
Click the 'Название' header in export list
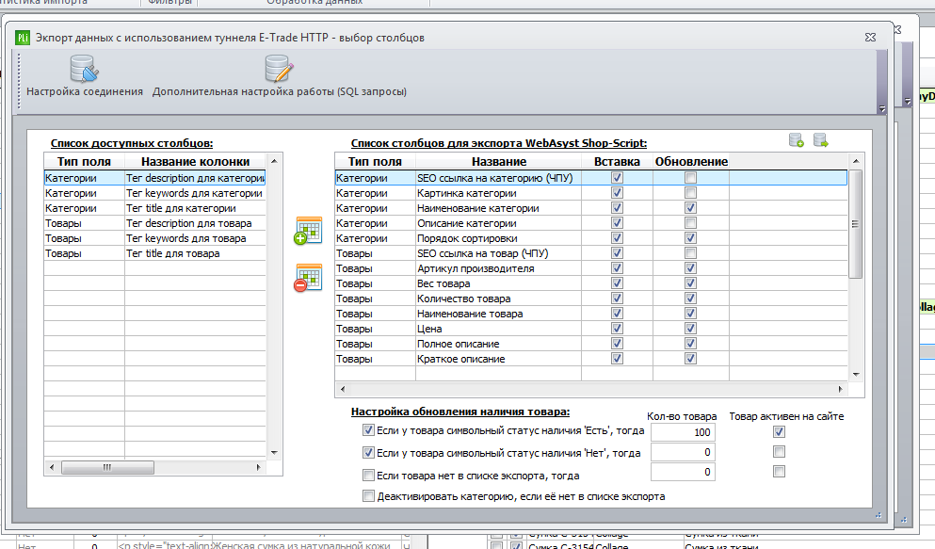point(498,162)
